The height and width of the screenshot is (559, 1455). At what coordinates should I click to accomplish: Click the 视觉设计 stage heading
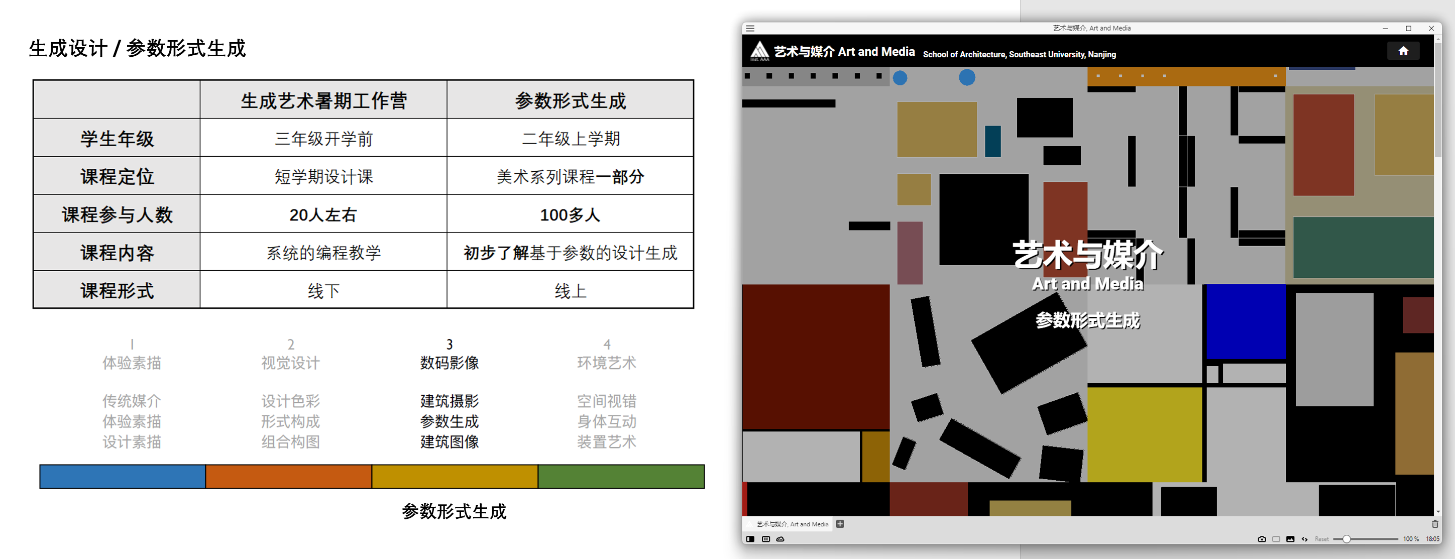click(290, 363)
